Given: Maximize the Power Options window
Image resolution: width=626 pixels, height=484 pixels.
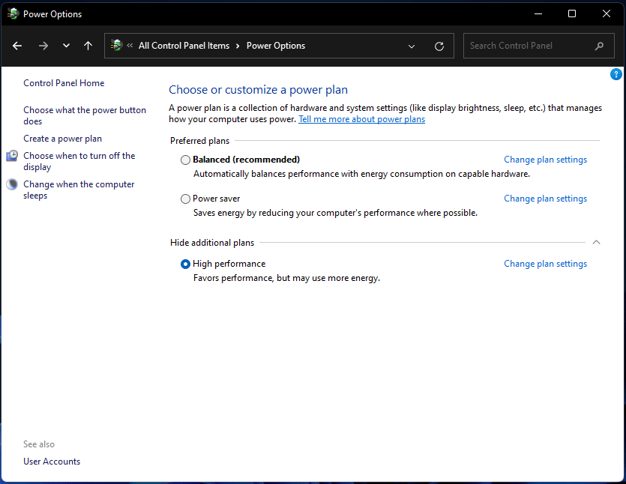Looking at the screenshot, I should point(572,13).
